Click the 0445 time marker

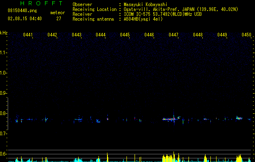125,35
